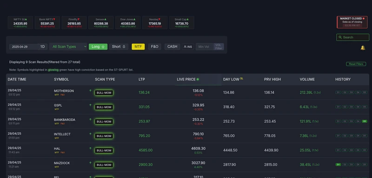372x178 pixels.
Task: Click BULL-MOM badge in GSPL row
Action: pyautogui.click(x=104, y=107)
